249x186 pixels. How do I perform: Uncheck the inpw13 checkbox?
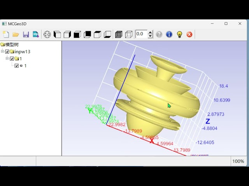coord(7,52)
